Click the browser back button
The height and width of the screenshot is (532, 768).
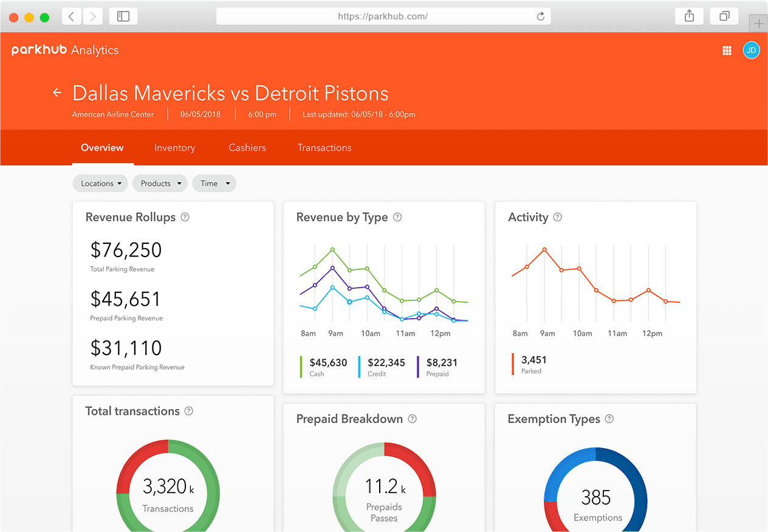pos(71,16)
